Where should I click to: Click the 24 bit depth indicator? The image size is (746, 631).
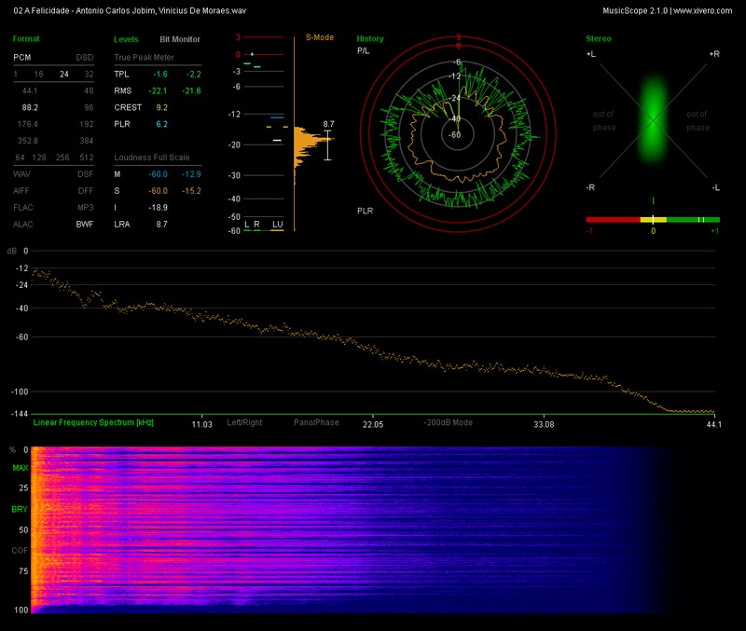(x=64, y=75)
